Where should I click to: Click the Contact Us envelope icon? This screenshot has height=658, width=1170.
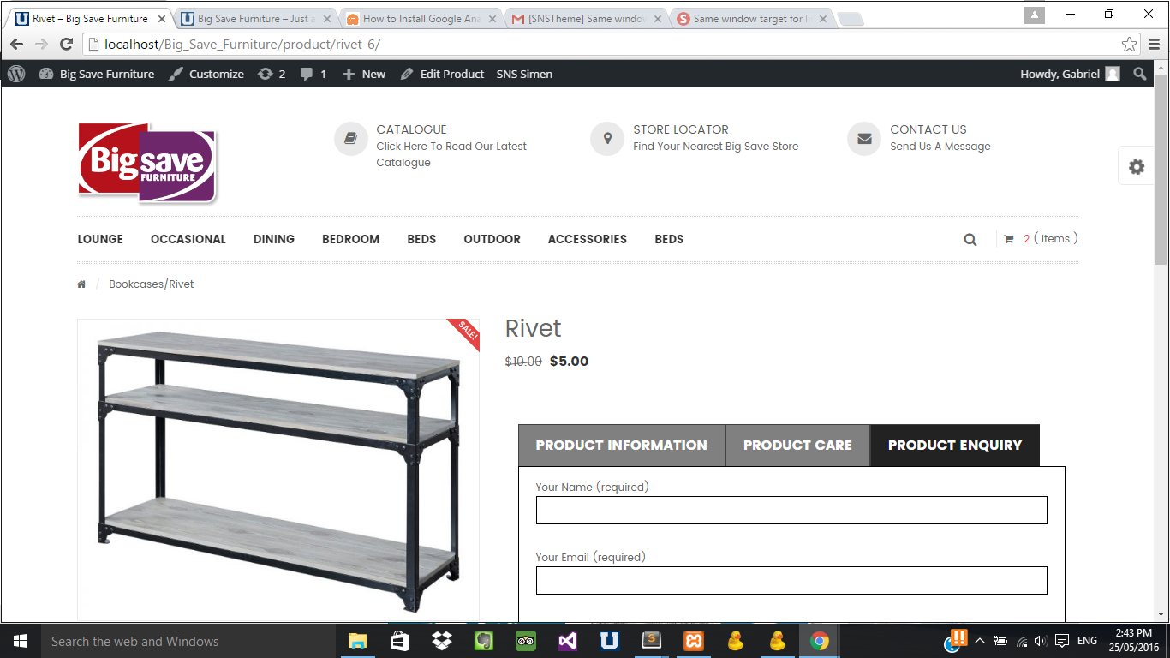click(864, 138)
